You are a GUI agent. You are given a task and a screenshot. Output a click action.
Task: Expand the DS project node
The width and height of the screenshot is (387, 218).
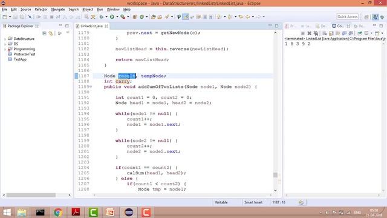[x=5, y=44]
